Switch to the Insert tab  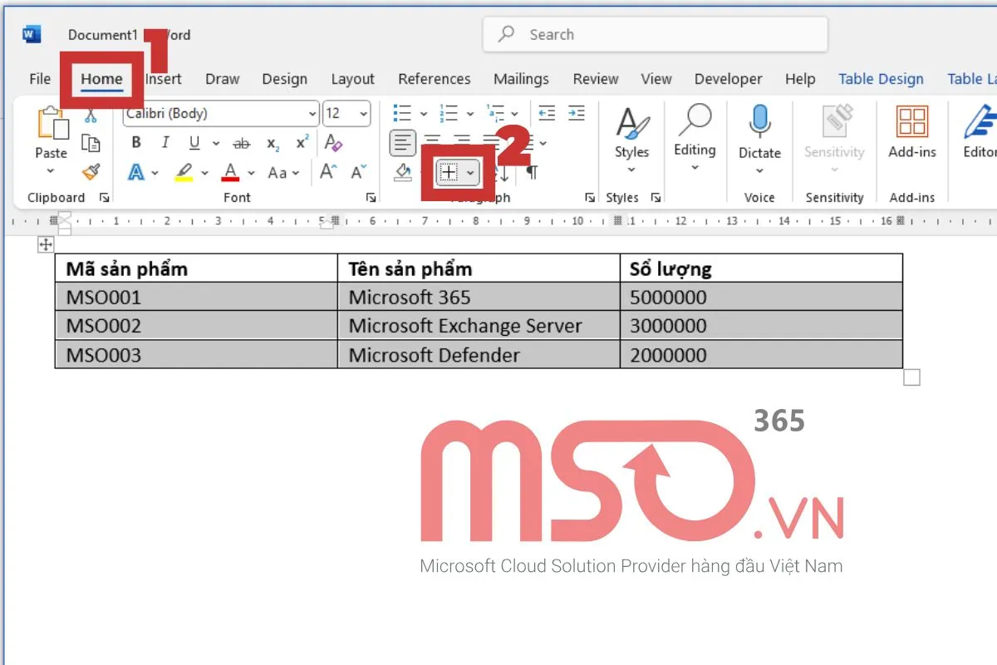164,79
